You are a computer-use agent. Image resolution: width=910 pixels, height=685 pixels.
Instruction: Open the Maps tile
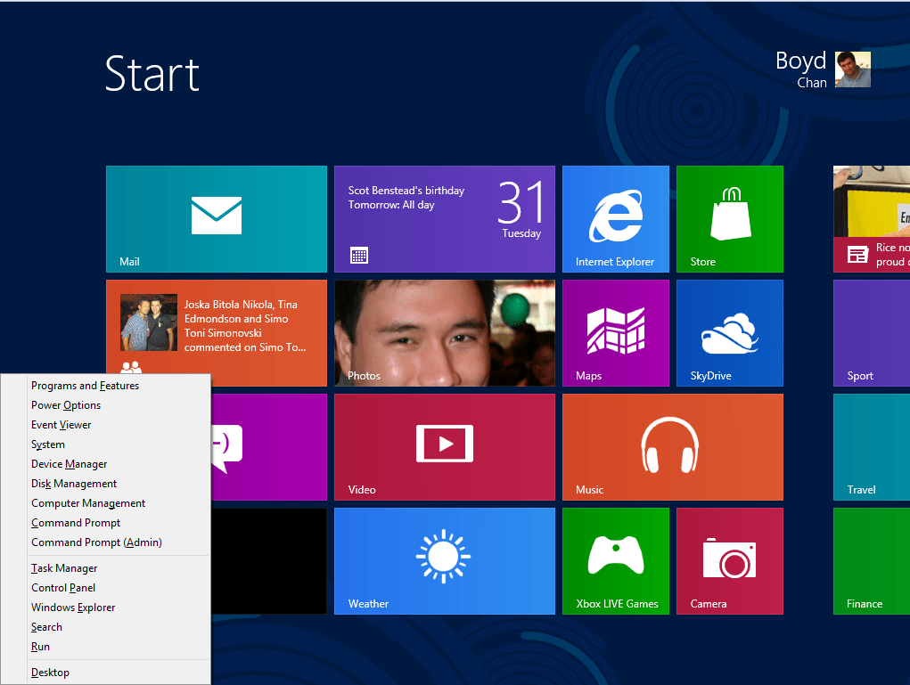pyautogui.click(x=616, y=333)
